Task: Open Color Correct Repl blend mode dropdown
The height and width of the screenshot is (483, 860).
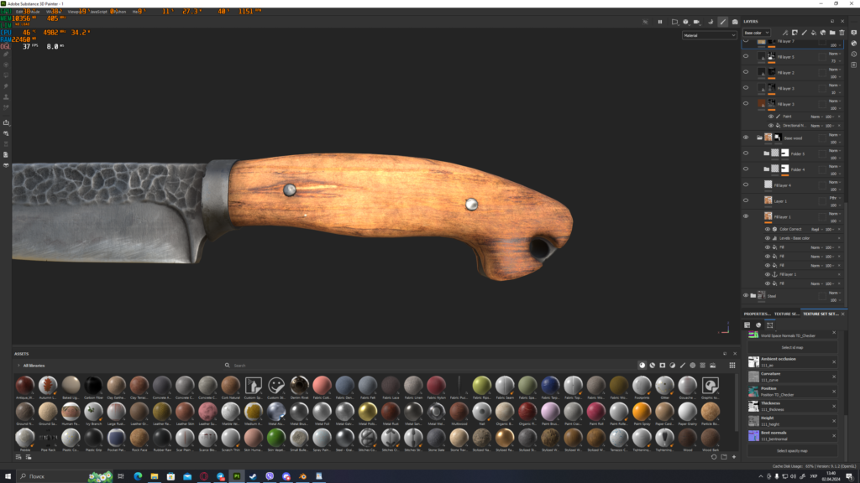Action: tap(816, 230)
